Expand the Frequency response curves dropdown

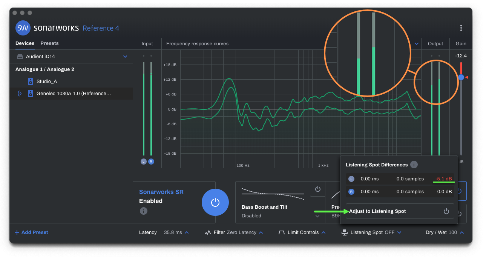[417, 44]
